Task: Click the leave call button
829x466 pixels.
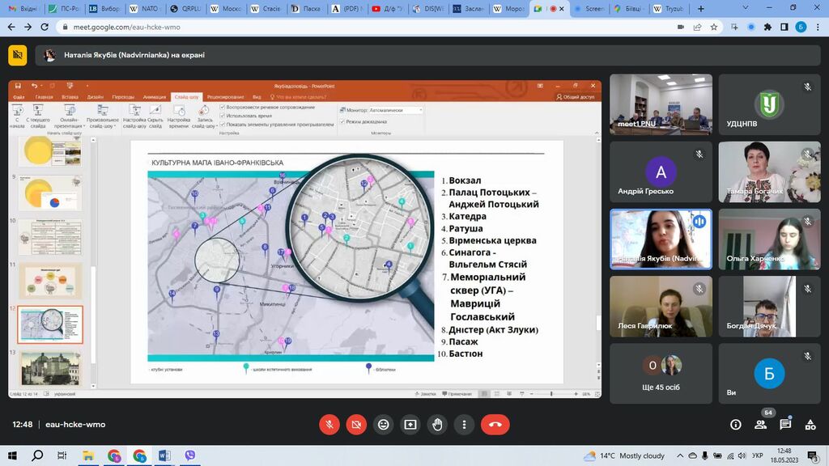Action: 495,424
